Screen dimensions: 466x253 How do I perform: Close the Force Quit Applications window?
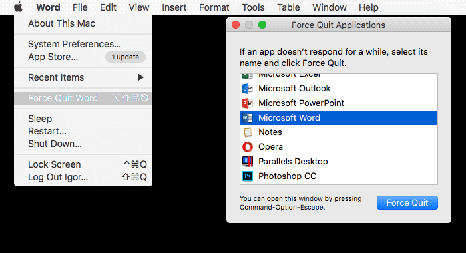coord(236,25)
